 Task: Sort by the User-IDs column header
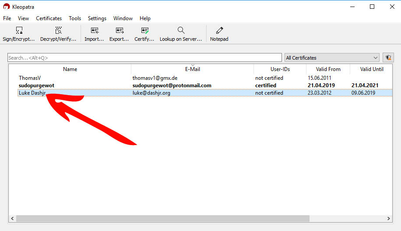tap(280, 69)
